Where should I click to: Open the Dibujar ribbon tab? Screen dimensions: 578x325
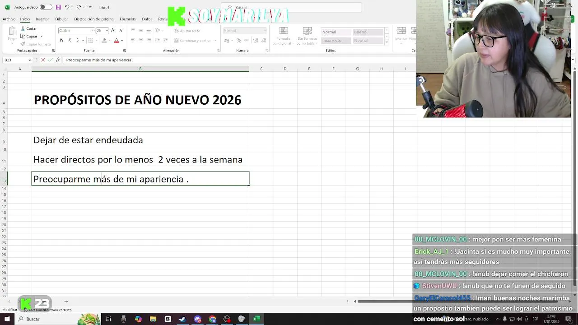pos(61,19)
